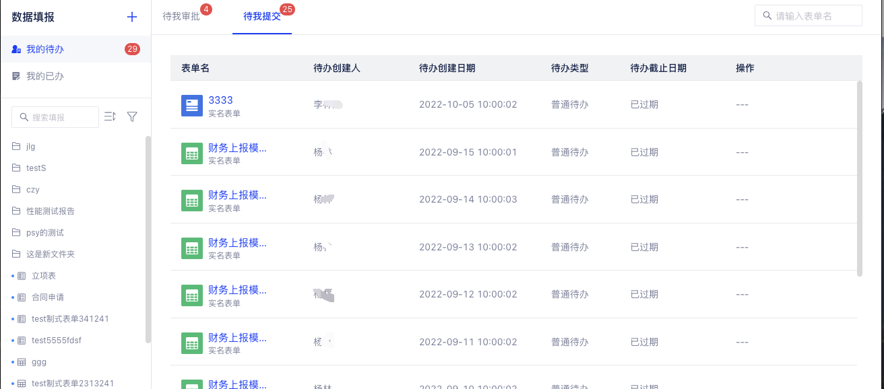This screenshot has height=389, width=884.
Task: Click the blue form icon for 3333
Action: point(192,106)
